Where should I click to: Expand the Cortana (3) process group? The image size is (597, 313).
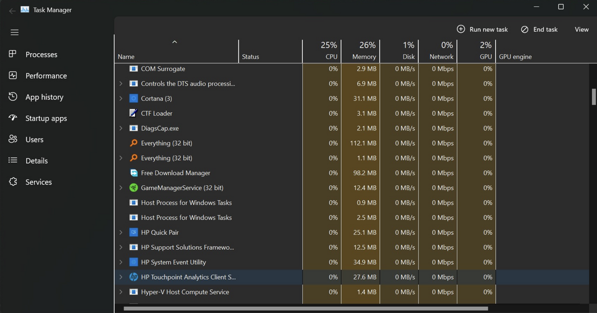[x=121, y=99]
